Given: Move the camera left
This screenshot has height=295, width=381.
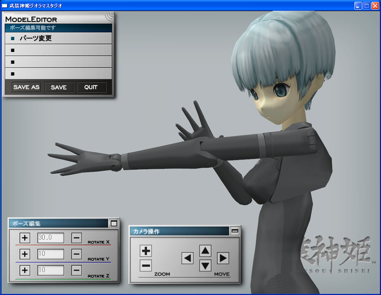Looking at the screenshot, I should coord(187,259).
